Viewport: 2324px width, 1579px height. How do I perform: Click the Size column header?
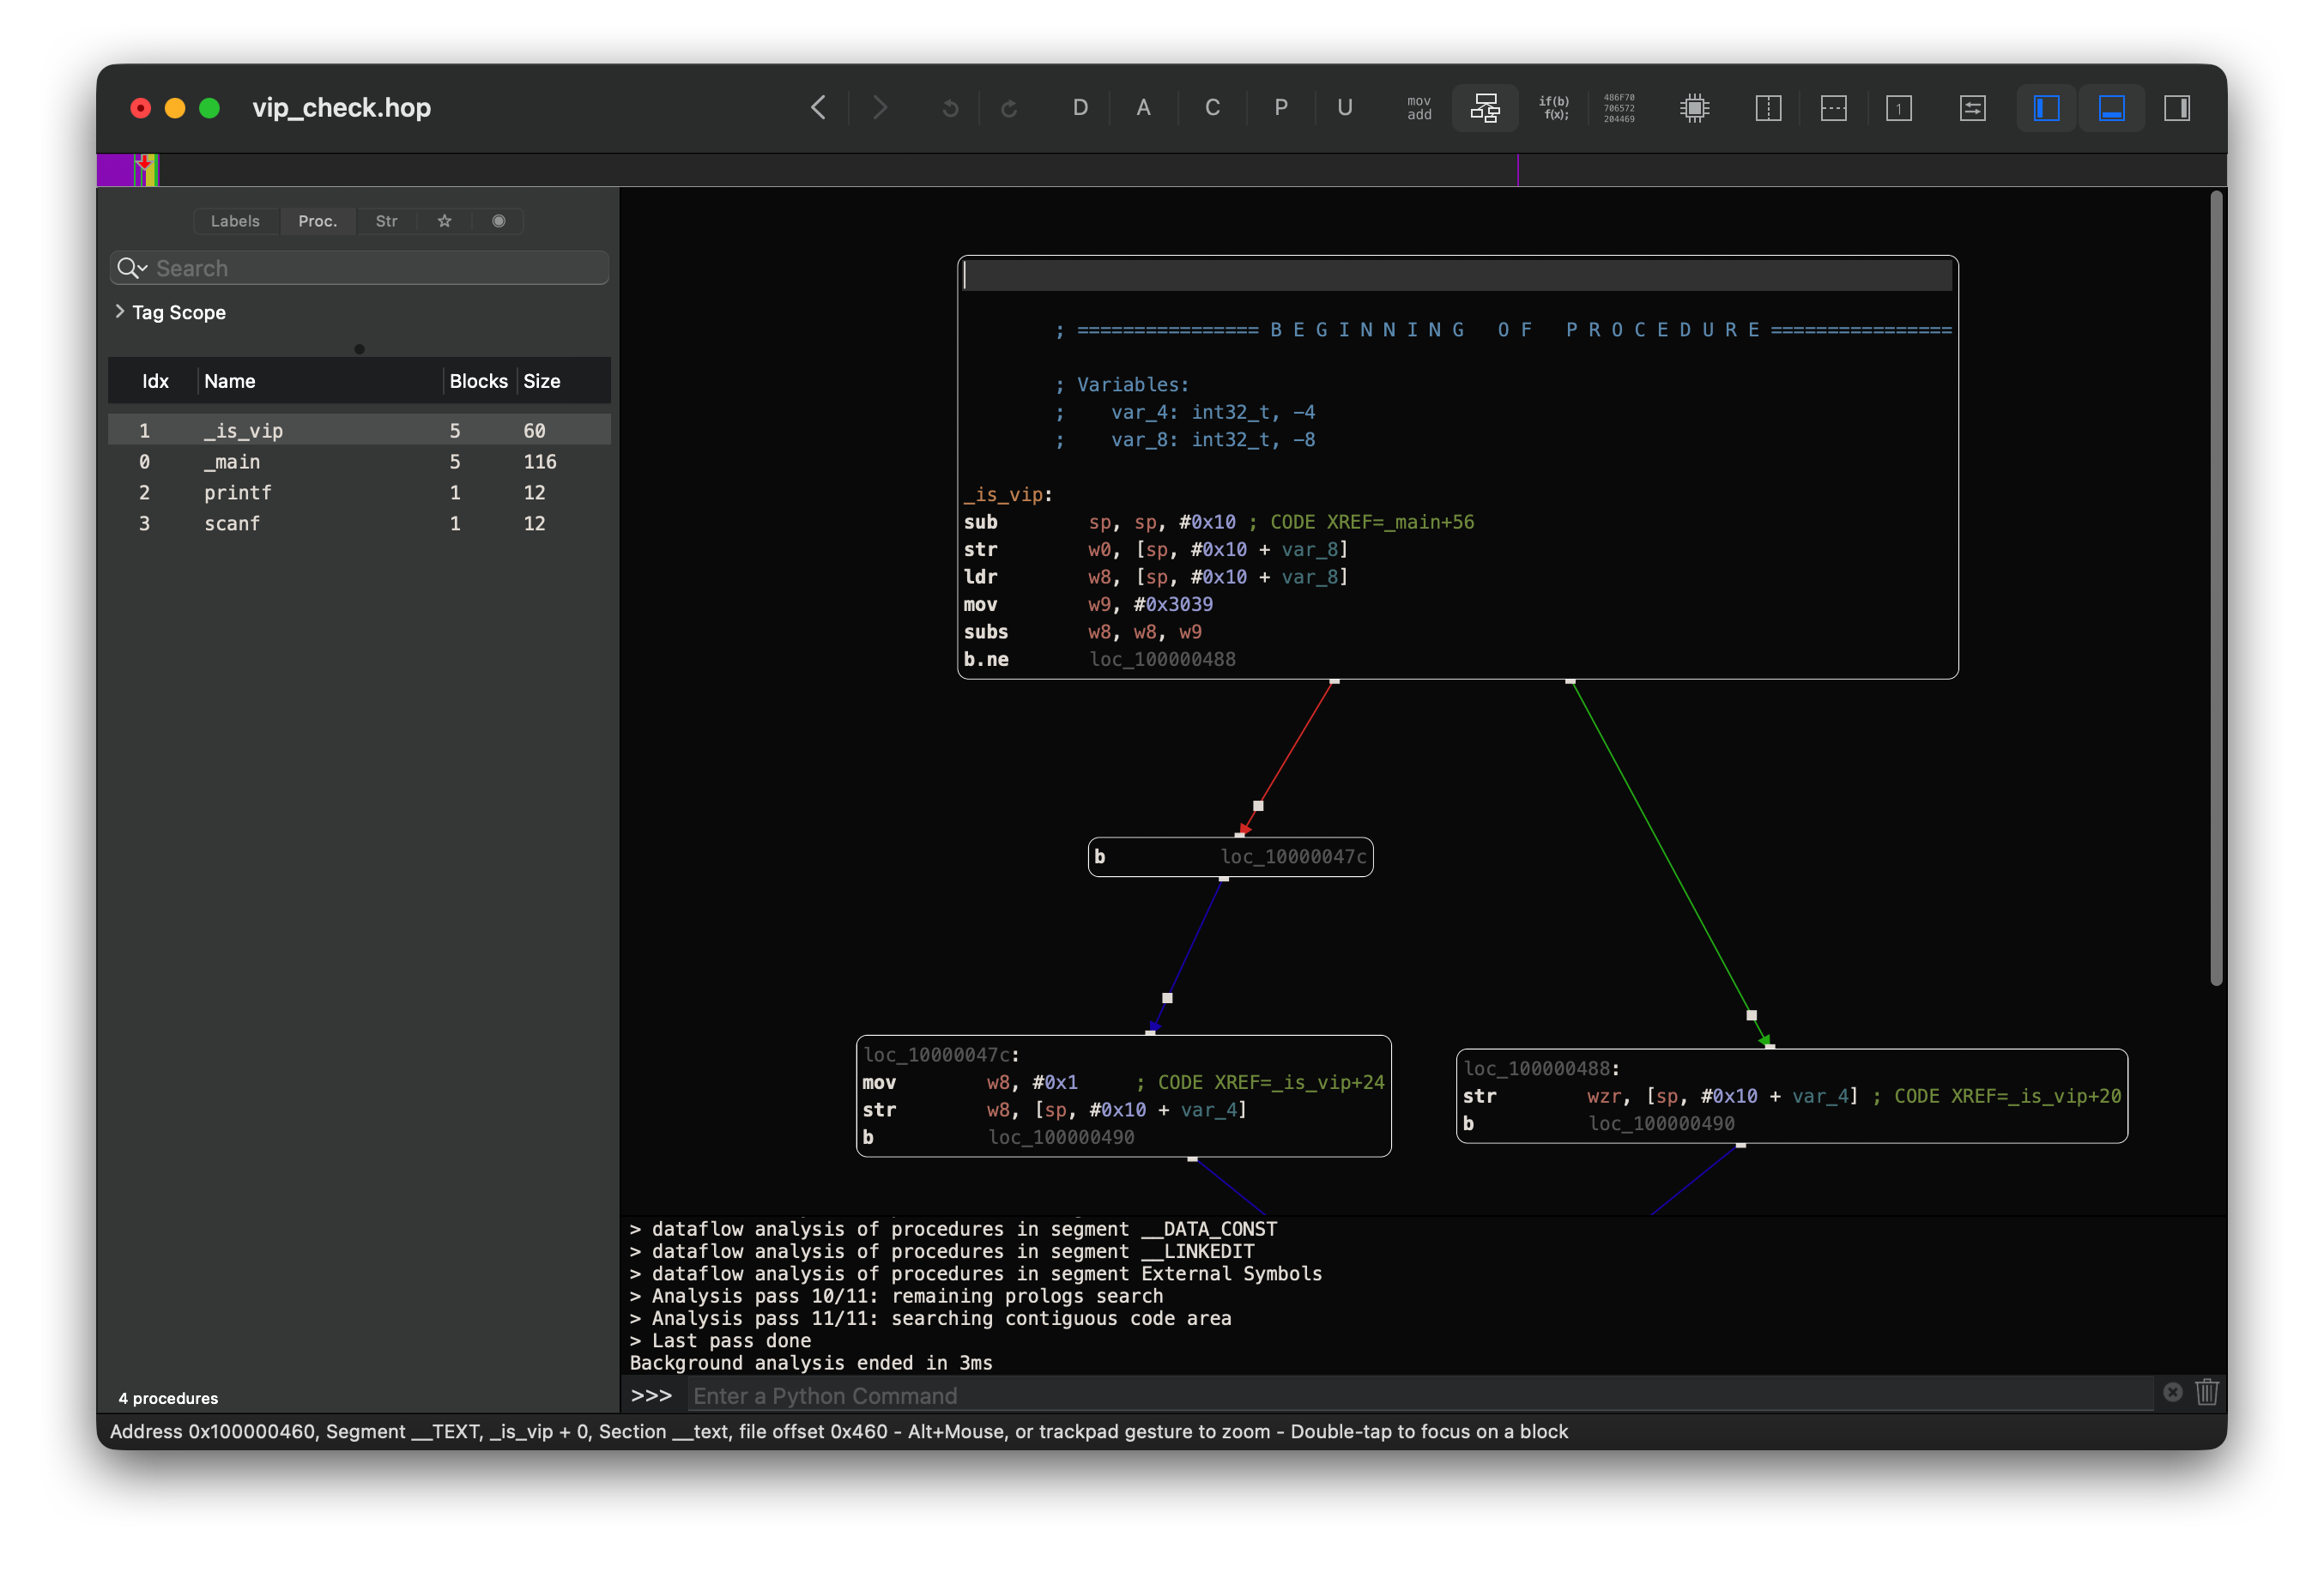541,381
